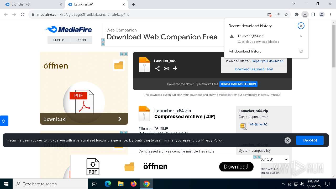Screen dimensions: 336x189
Task: Close the left sidebar ad X
Action: (x=126, y=54)
